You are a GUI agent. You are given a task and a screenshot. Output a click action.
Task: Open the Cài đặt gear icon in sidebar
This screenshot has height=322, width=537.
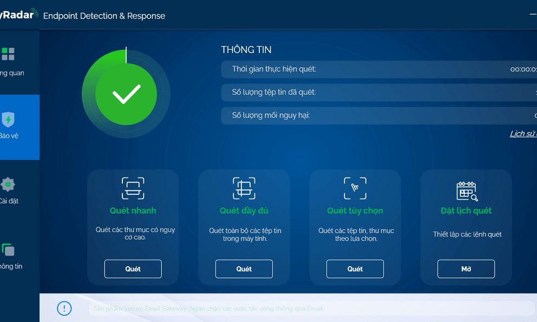click(8, 185)
